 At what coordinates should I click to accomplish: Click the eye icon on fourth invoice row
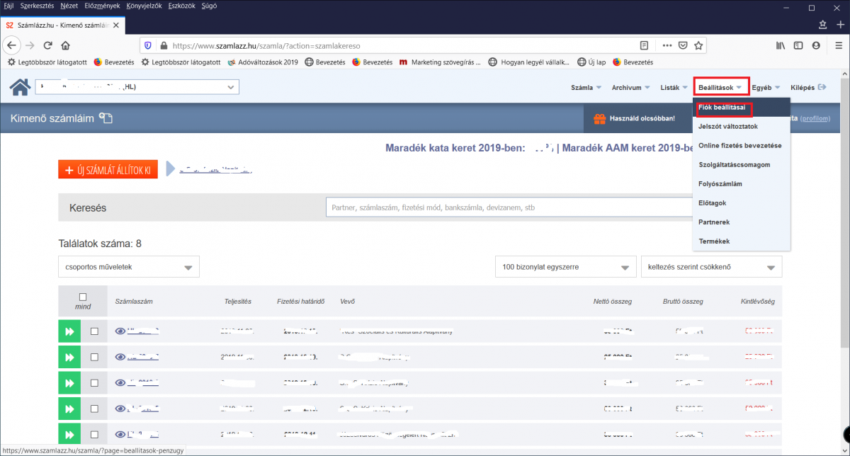point(120,409)
